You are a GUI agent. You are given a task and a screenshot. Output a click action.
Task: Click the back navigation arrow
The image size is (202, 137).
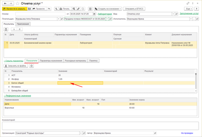(5, 3)
